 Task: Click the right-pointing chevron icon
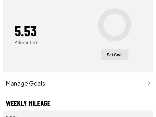[149, 83]
